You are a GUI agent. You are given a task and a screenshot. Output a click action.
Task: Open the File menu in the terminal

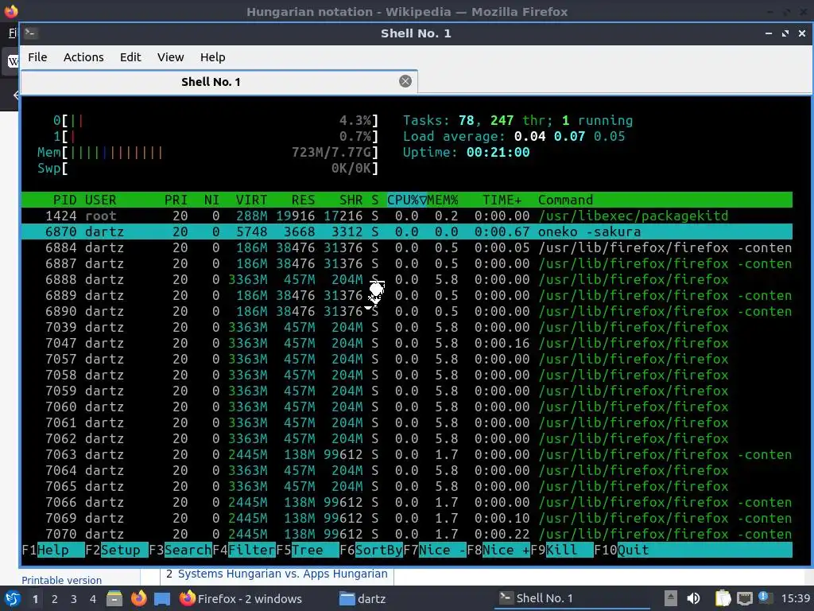coord(37,57)
